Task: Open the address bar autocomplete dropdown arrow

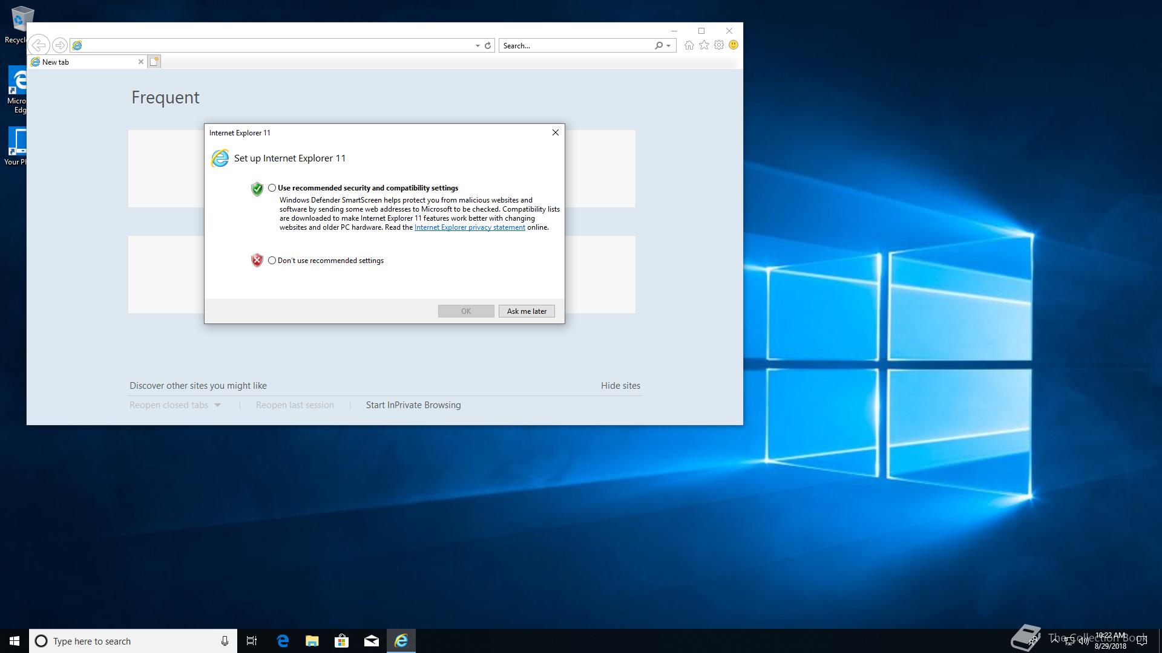Action: coord(478,45)
